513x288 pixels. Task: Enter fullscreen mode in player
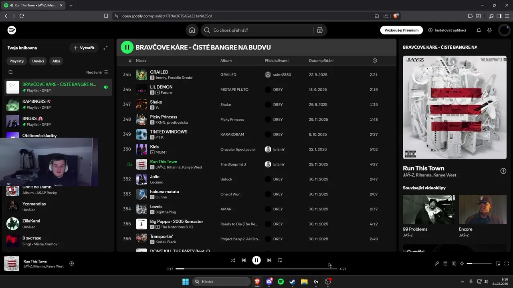click(507, 264)
